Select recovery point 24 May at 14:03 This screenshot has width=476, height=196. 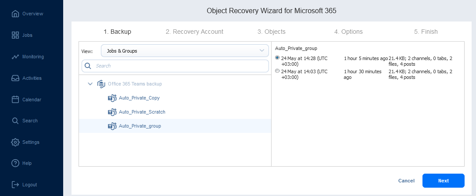click(277, 71)
